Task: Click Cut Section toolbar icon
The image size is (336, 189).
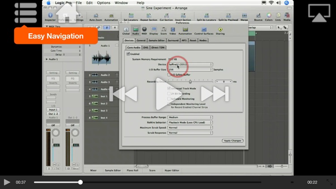Action: click(x=166, y=16)
